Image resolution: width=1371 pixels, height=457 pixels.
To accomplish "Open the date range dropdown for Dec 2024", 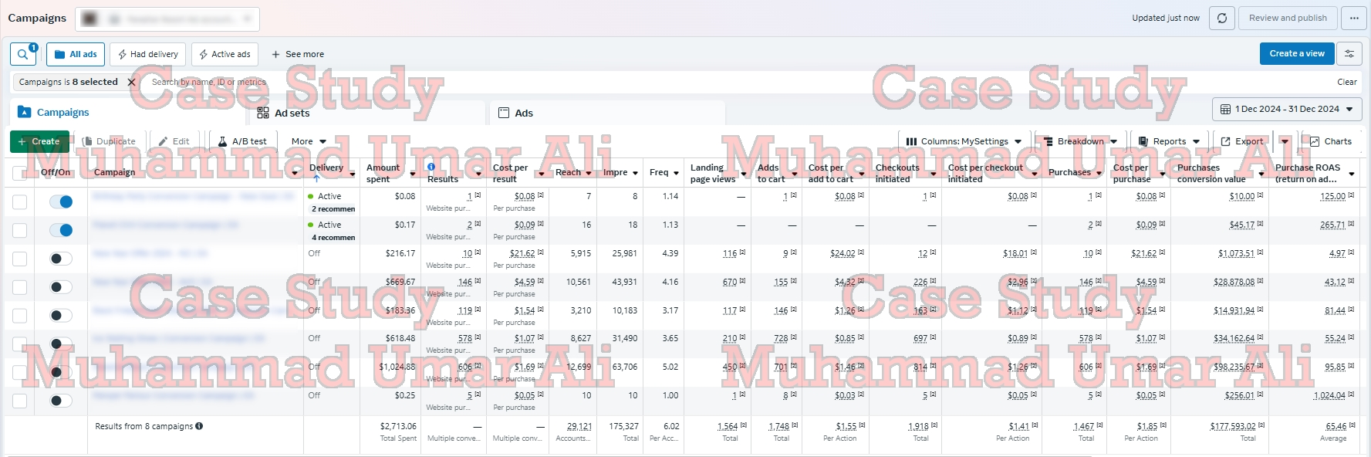I will click(x=1287, y=109).
